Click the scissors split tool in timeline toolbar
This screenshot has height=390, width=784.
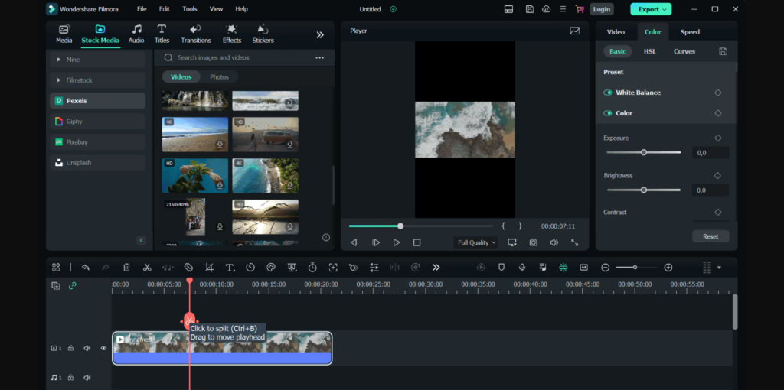(x=147, y=268)
